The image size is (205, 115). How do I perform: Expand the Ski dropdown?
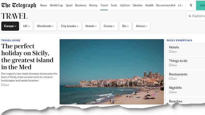tap(125, 26)
